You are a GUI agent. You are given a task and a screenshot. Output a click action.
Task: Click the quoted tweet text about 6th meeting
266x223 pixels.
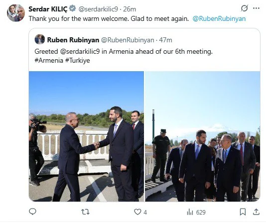pyautogui.click(x=124, y=56)
